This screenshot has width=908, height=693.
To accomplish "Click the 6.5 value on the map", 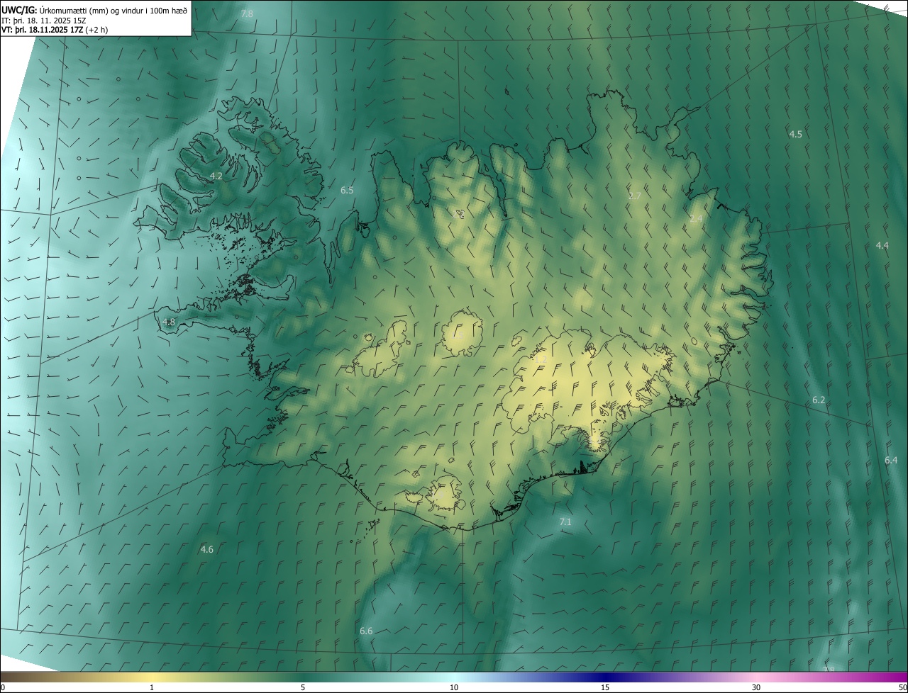I will click(x=347, y=190).
